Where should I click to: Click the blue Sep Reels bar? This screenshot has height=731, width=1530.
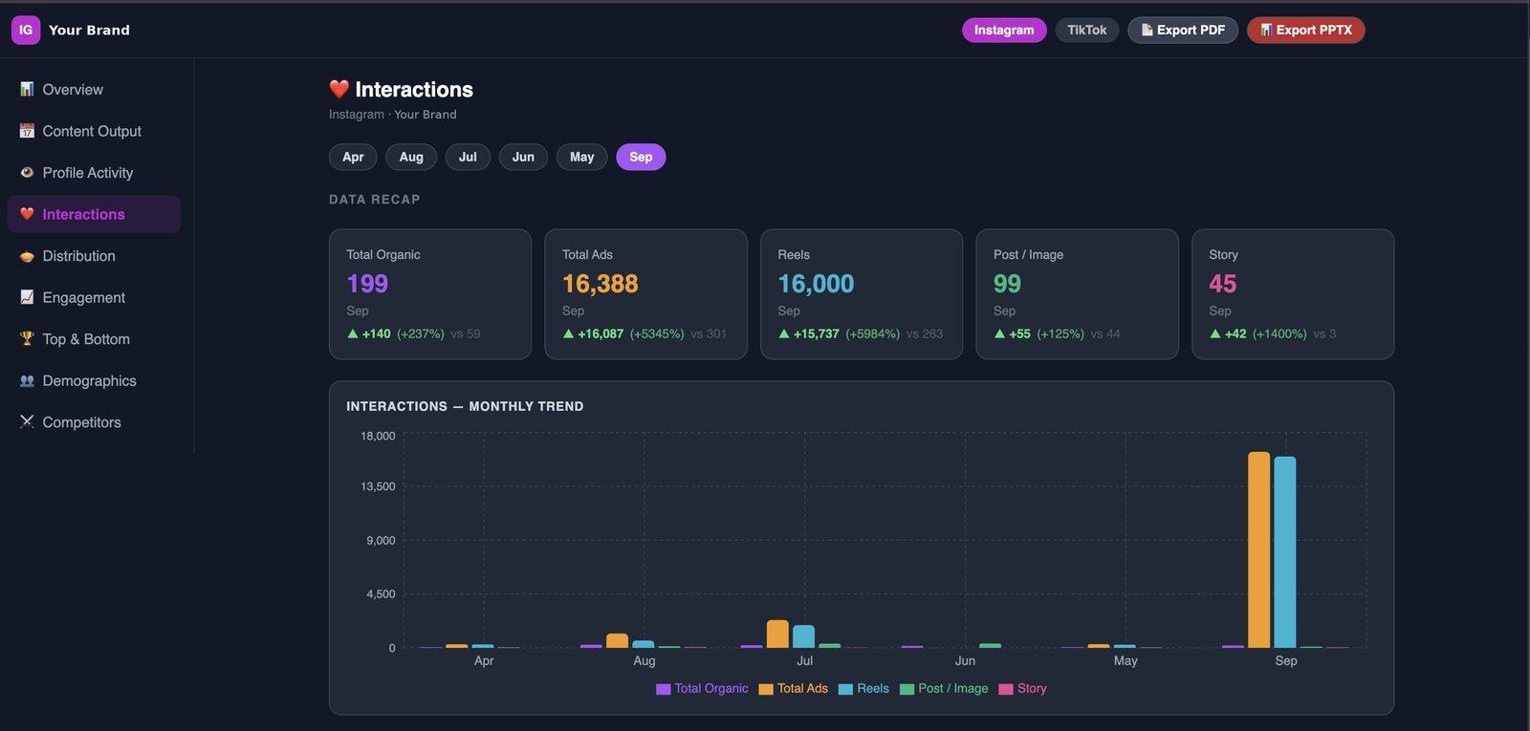pyautogui.click(x=1285, y=552)
